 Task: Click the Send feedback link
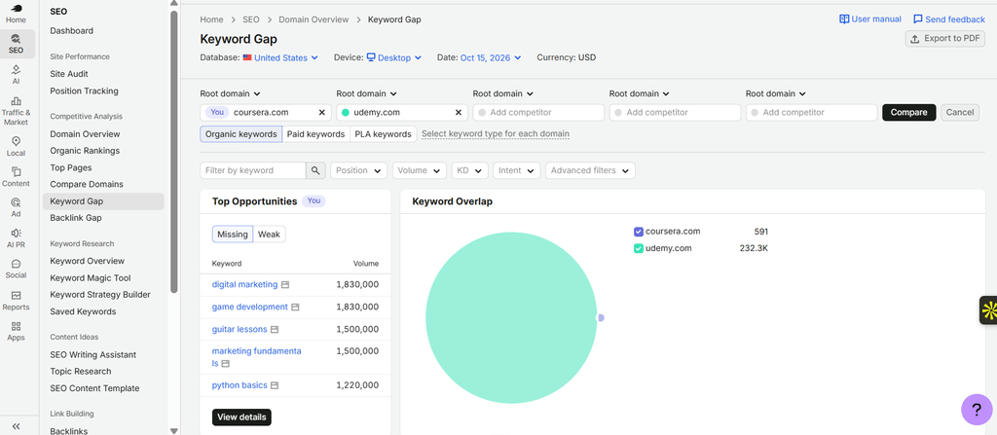(x=949, y=19)
